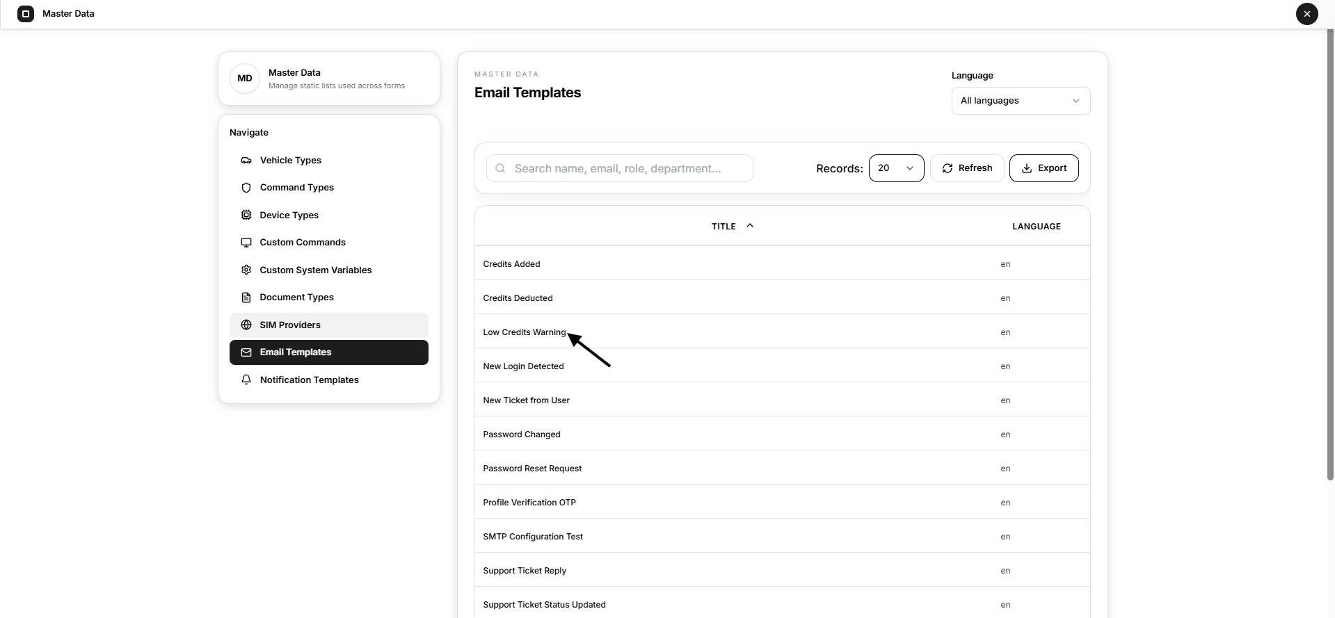Screen dimensions: 1335x618
Task: Navigate to Custom Commands
Action: (x=329, y=243)
